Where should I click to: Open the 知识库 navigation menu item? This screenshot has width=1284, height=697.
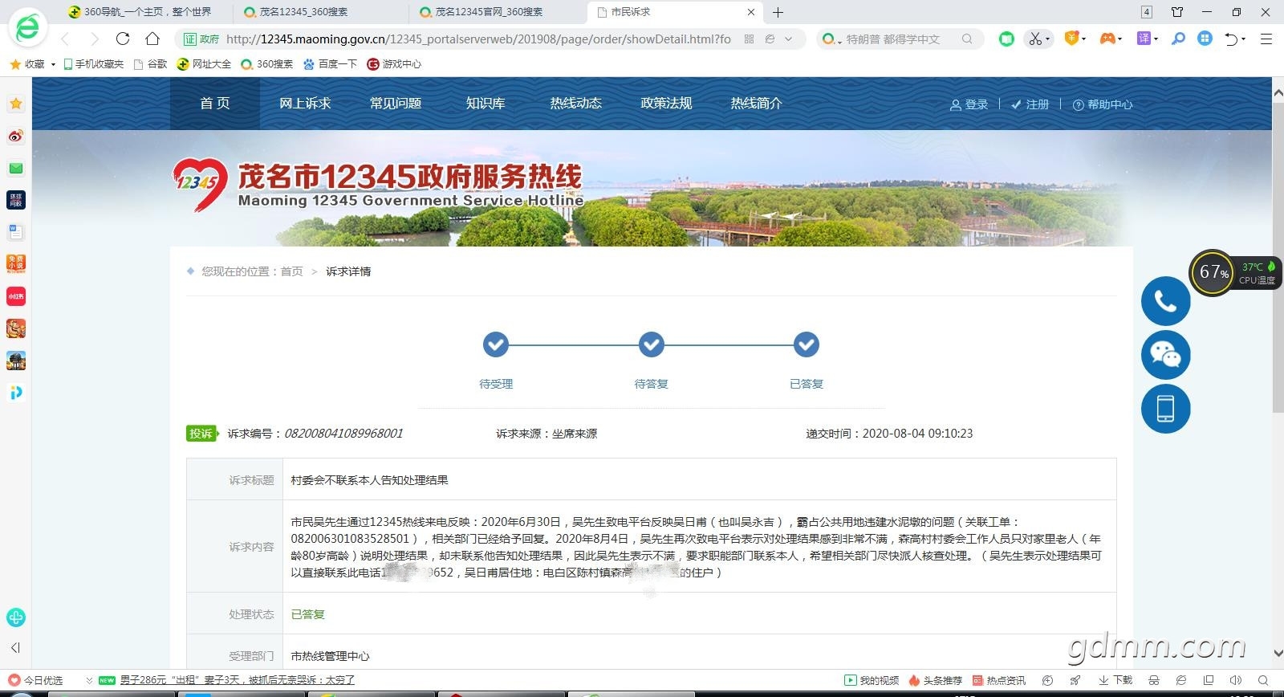pyautogui.click(x=486, y=103)
